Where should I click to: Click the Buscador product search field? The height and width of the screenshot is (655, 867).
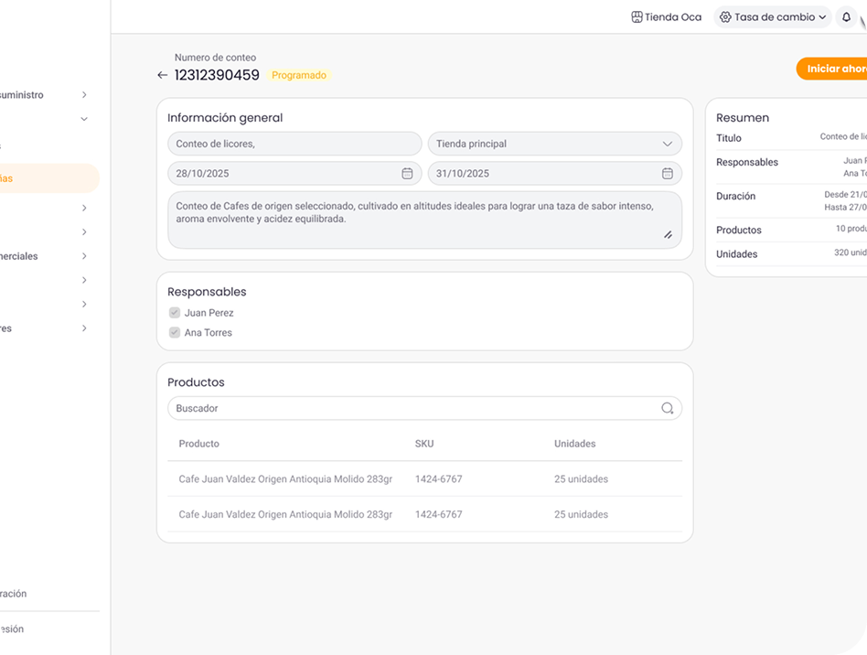(x=412, y=409)
